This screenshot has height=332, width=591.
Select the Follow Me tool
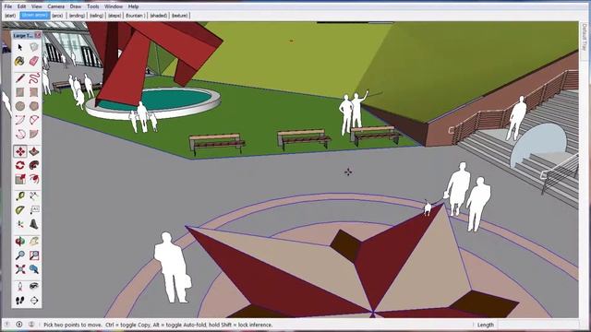(34, 165)
